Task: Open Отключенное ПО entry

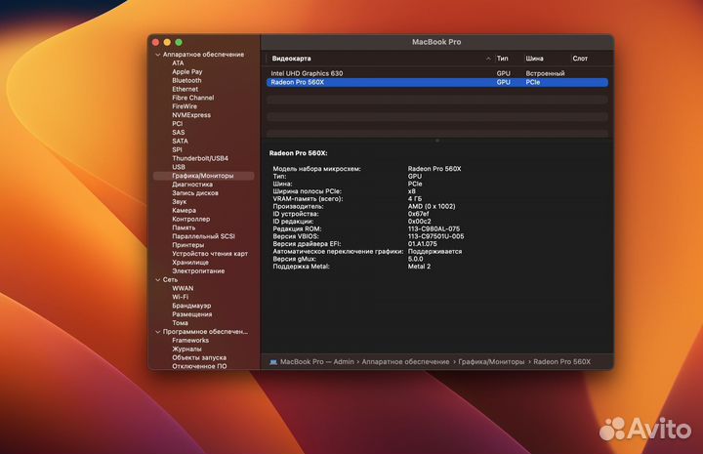Action: point(199,366)
